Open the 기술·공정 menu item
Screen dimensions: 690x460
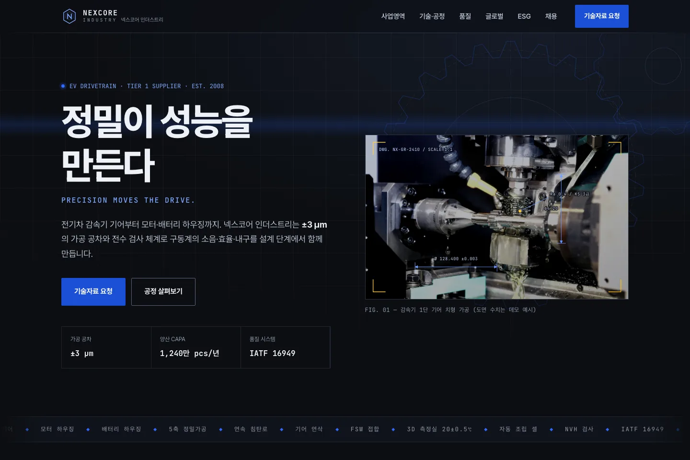pyautogui.click(x=432, y=16)
